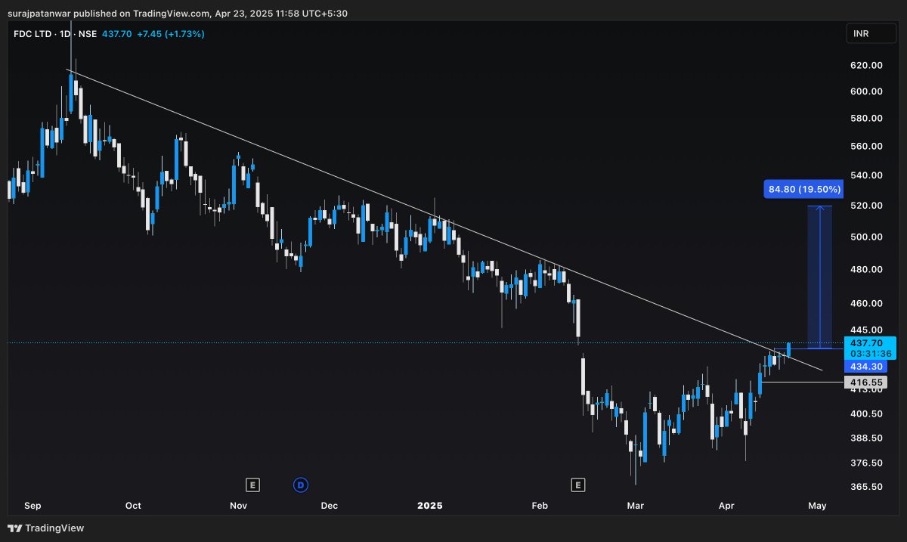Click the November earnings E marker

[x=252, y=485]
